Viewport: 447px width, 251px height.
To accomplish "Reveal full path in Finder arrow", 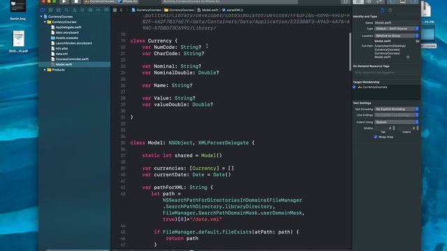I will pyautogui.click(x=408, y=57).
